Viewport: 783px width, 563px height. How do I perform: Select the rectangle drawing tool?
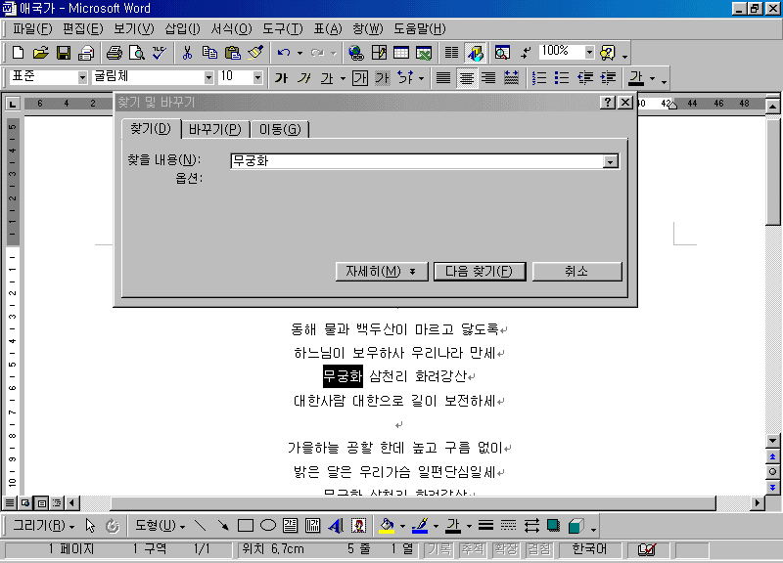click(x=246, y=525)
